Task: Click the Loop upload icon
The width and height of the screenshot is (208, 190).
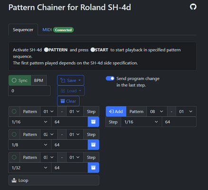Action: [14, 180]
